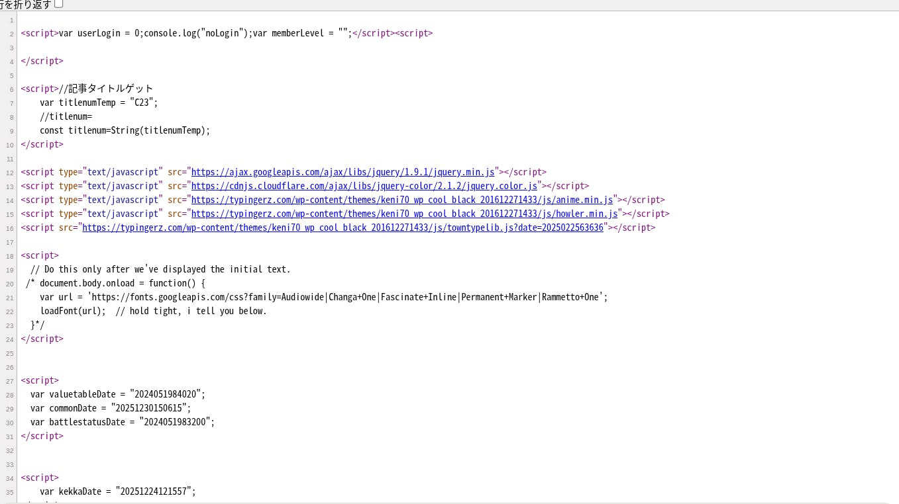The width and height of the screenshot is (899, 504).
Task: Open the jquery.color.js cloudflare link
Action: 364,186
